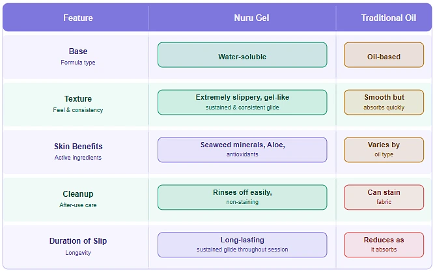Click the Base feature label

77,51
